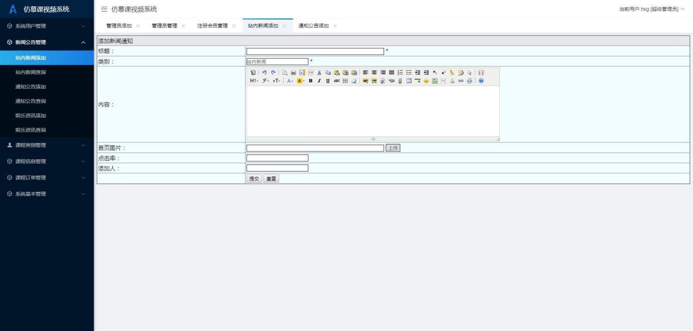Click the 上传 upload button

click(393, 148)
